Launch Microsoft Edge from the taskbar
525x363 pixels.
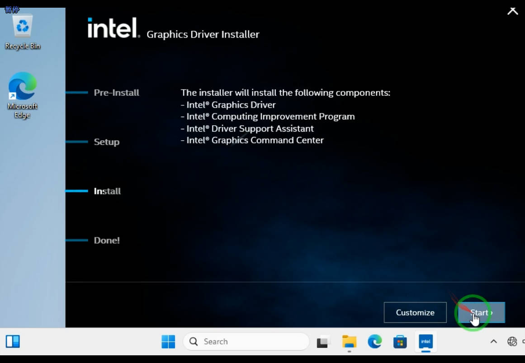tap(374, 342)
